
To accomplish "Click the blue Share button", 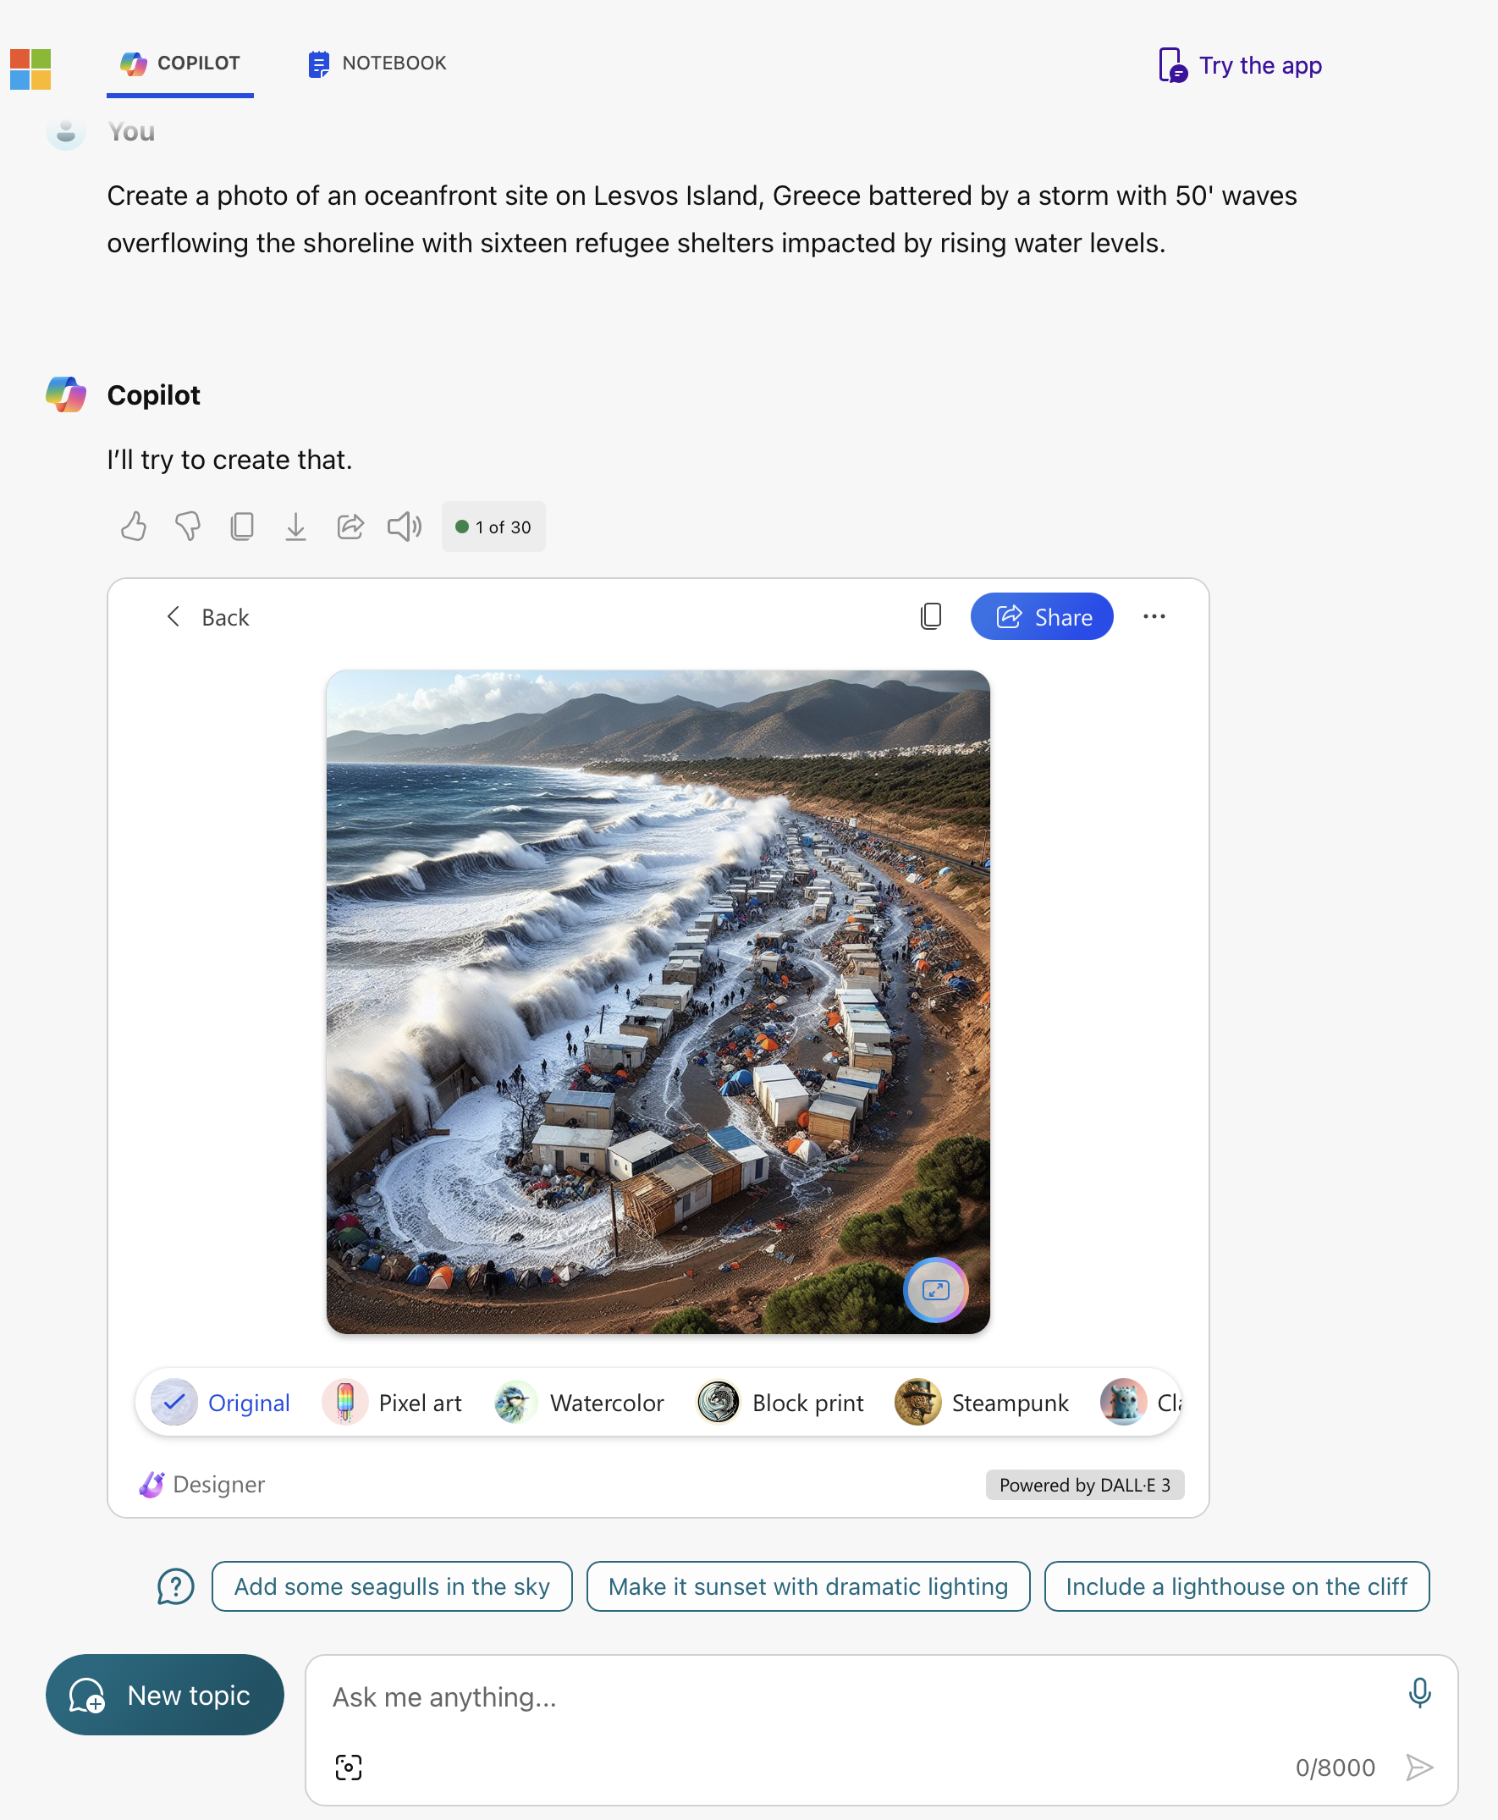I will pos(1042,616).
